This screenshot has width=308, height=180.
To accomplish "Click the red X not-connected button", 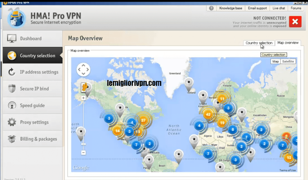I will point(295,22).
